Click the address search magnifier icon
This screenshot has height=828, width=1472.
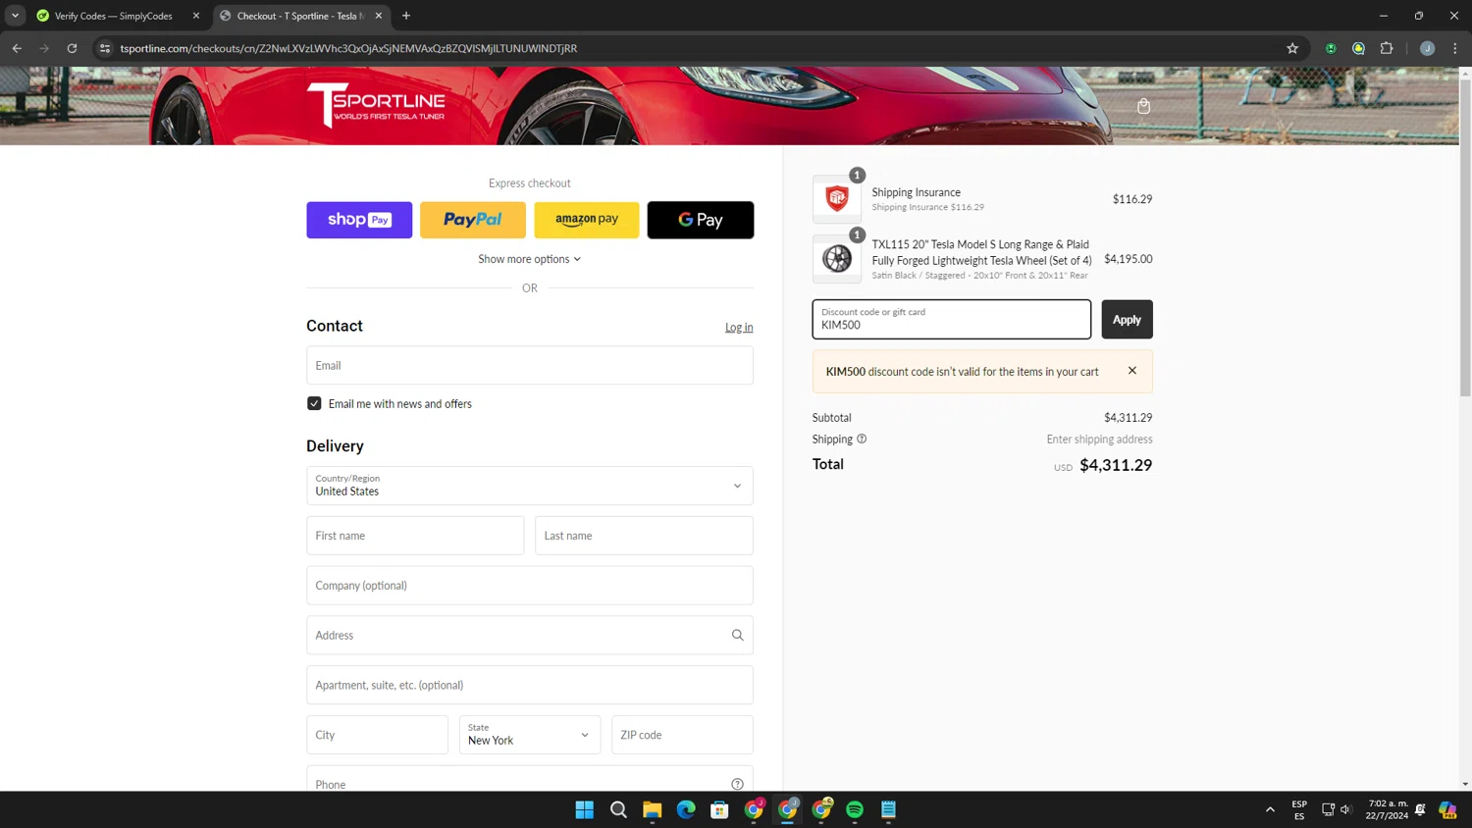tap(737, 635)
